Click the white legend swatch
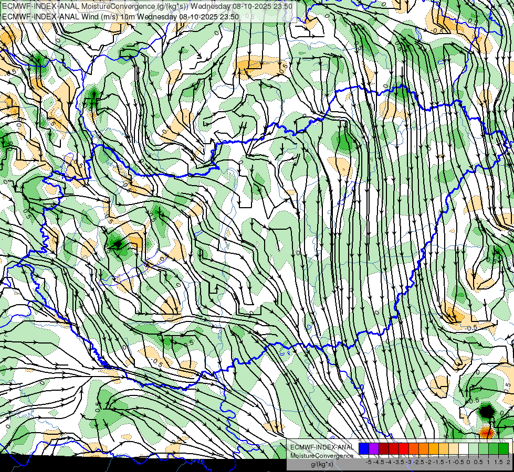 tap(464, 448)
